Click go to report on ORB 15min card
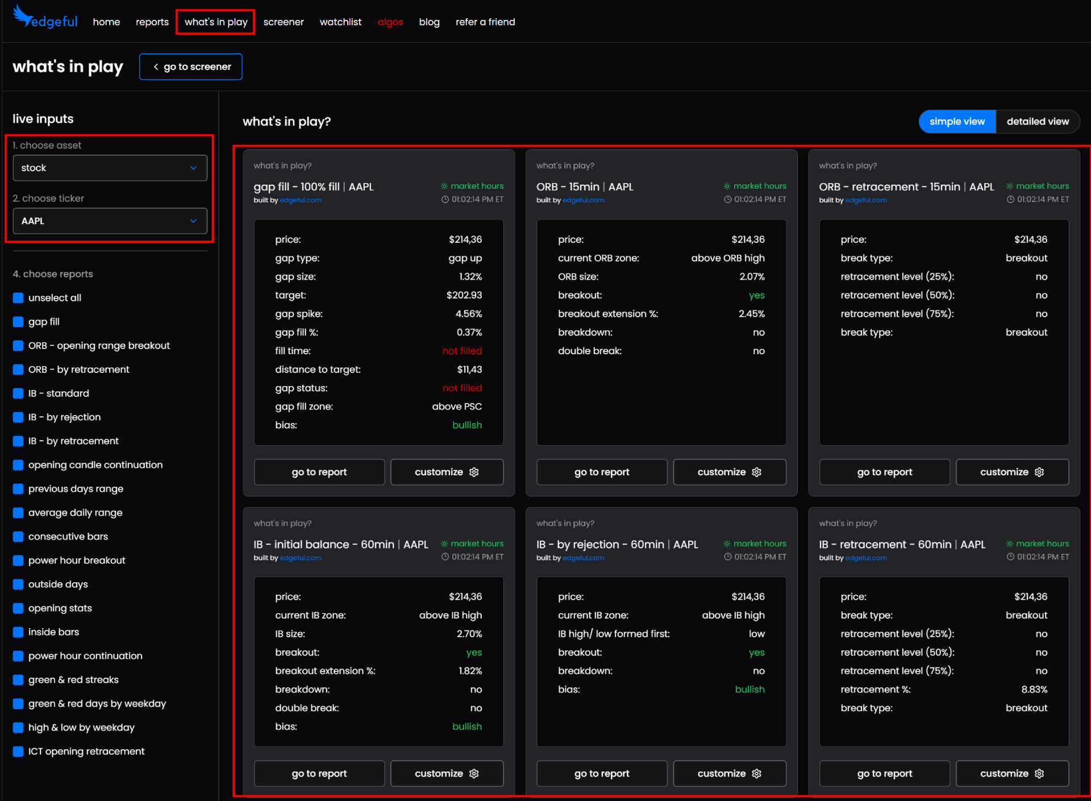This screenshot has width=1091, height=801. 602,472
